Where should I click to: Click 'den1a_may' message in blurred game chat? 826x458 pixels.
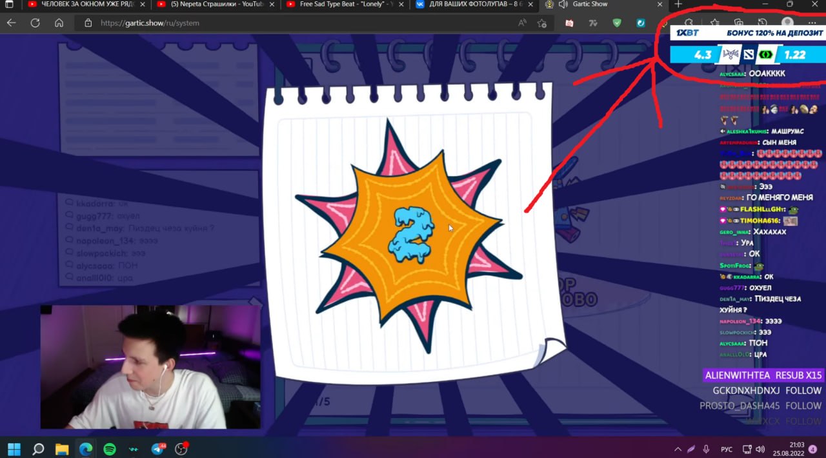tap(140, 228)
